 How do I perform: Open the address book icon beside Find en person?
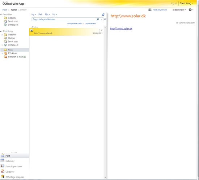point(150,10)
